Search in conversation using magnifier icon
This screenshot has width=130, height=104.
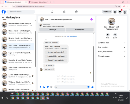(x=115, y=35)
